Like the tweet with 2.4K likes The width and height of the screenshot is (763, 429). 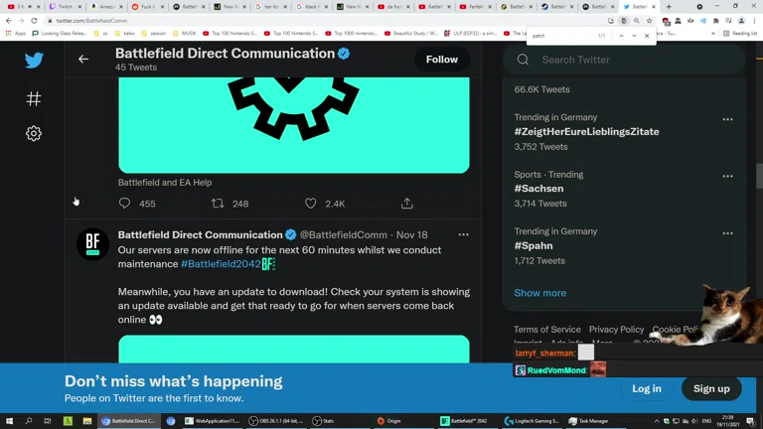(311, 204)
